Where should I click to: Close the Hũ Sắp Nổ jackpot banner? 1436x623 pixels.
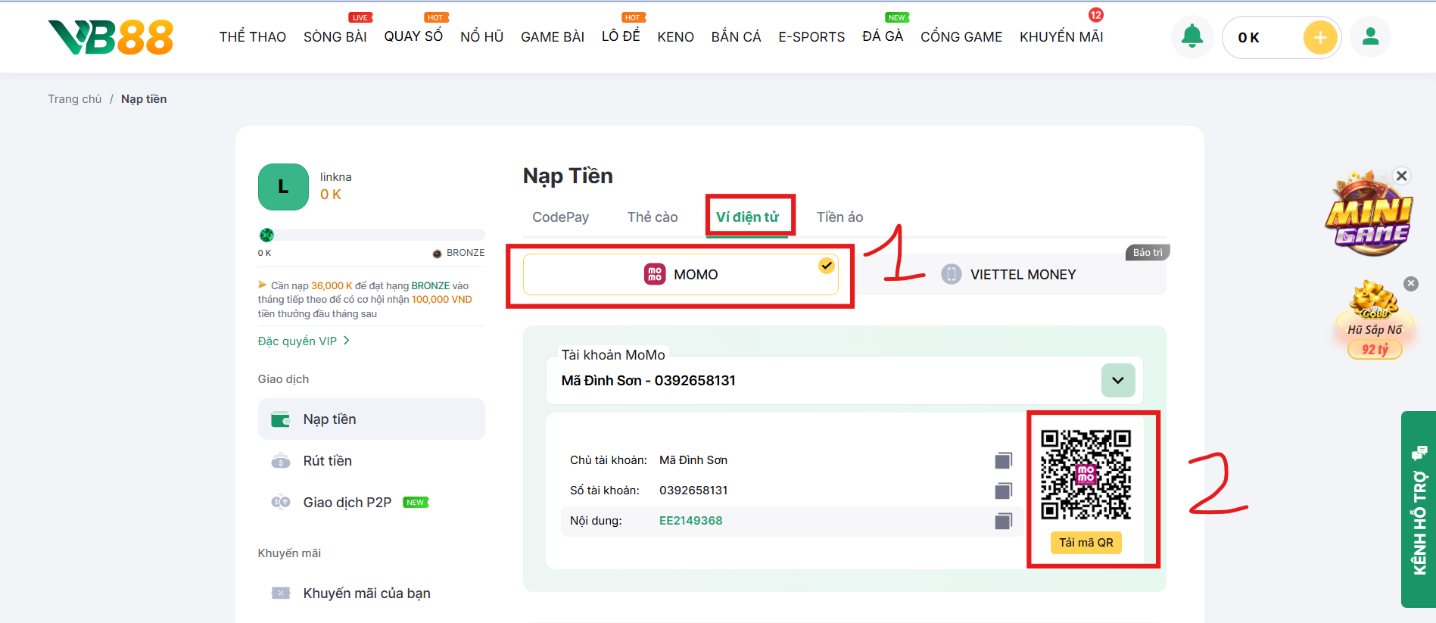click(x=1410, y=284)
